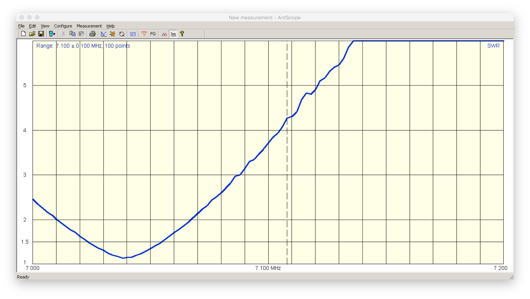Open the Configure menu
This screenshot has width=530, height=299.
[63, 26]
